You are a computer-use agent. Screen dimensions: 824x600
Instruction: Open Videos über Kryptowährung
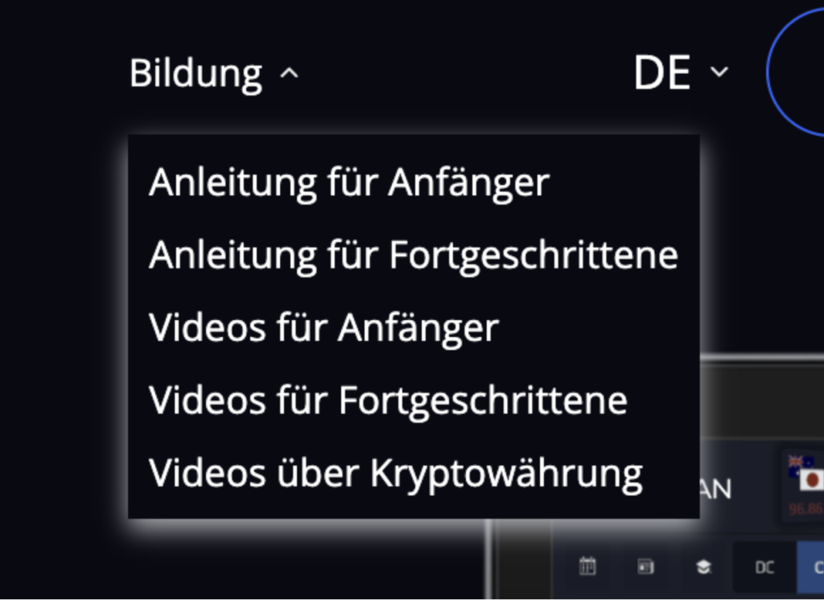pyautogui.click(x=396, y=474)
